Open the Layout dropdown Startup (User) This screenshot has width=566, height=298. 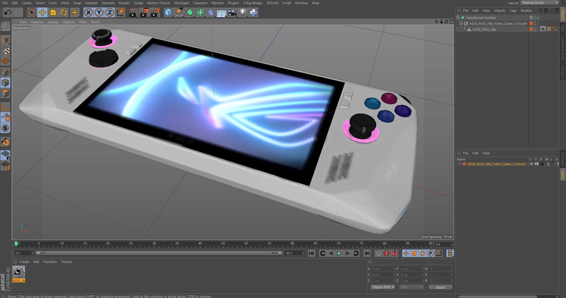coord(539,3)
